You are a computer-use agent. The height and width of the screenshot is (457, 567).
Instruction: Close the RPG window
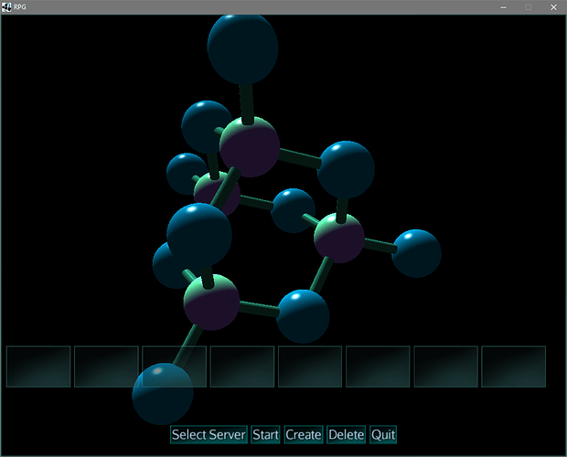553,7
